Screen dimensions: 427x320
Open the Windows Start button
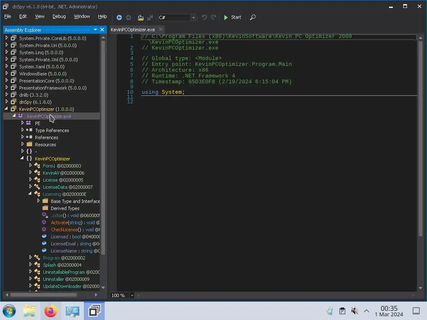(x=9, y=311)
